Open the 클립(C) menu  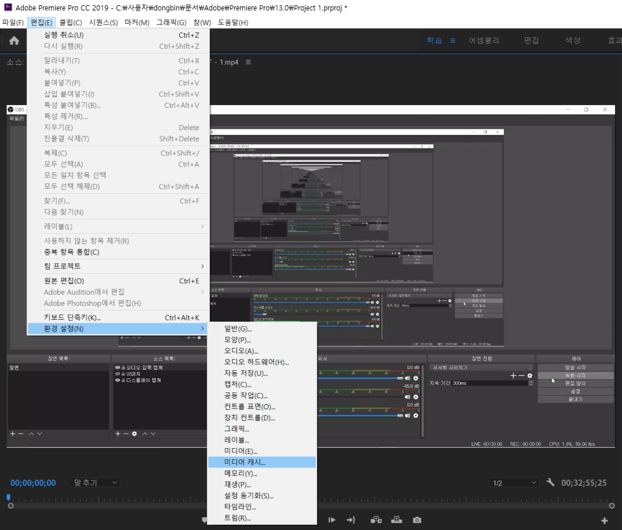[x=71, y=23]
